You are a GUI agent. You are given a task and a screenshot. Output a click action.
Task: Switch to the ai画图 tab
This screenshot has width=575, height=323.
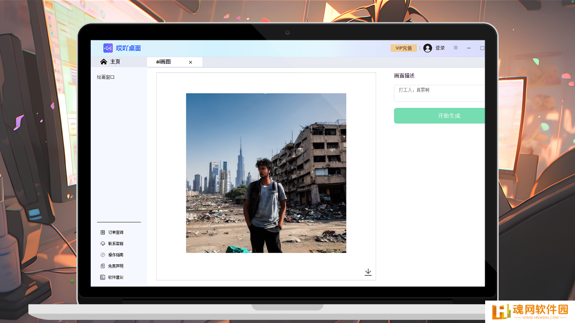[164, 62]
